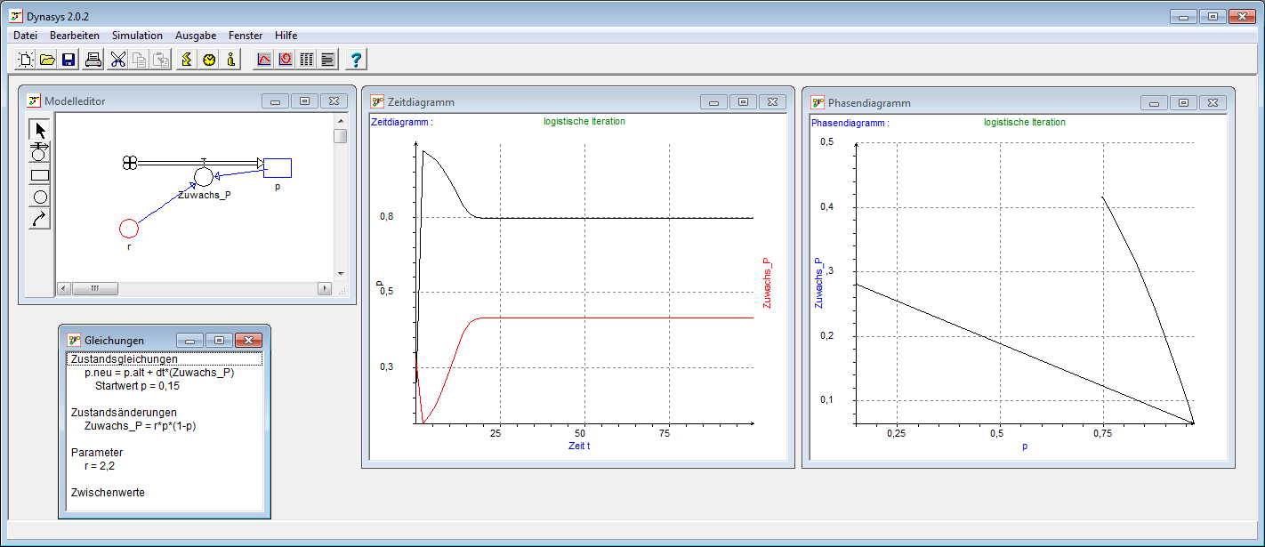Open the phase diagram spiral icon
The width and height of the screenshot is (1265, 547).
point(285,60)
